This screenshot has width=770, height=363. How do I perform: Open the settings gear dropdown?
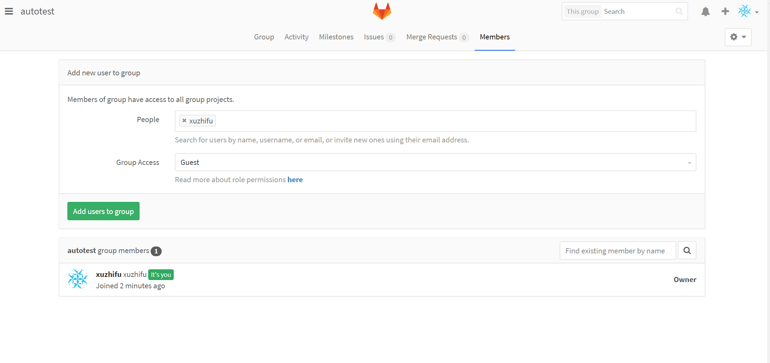pos(738,37)
